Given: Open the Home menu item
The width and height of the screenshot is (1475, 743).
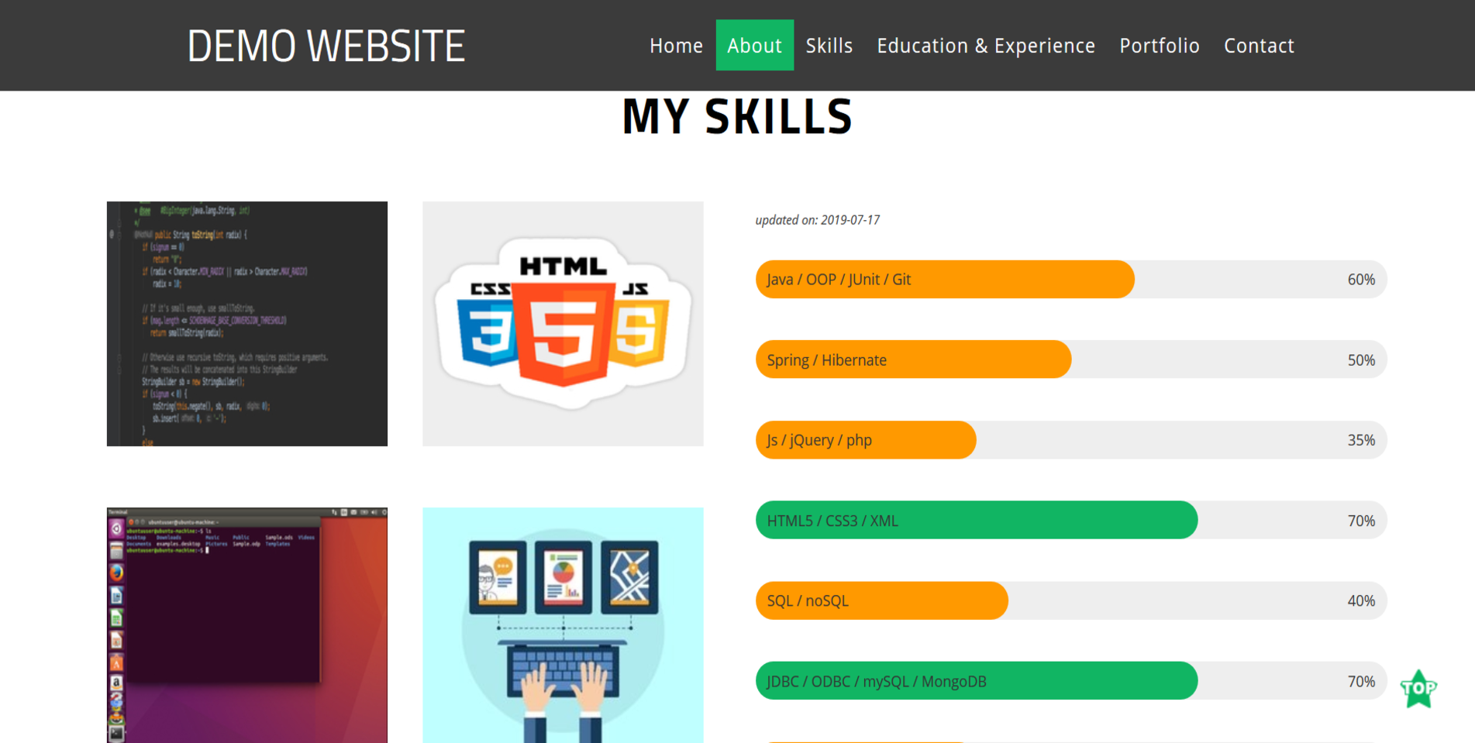Looking at the screenshot, I should pyautogui.click(x=676, y=46).
